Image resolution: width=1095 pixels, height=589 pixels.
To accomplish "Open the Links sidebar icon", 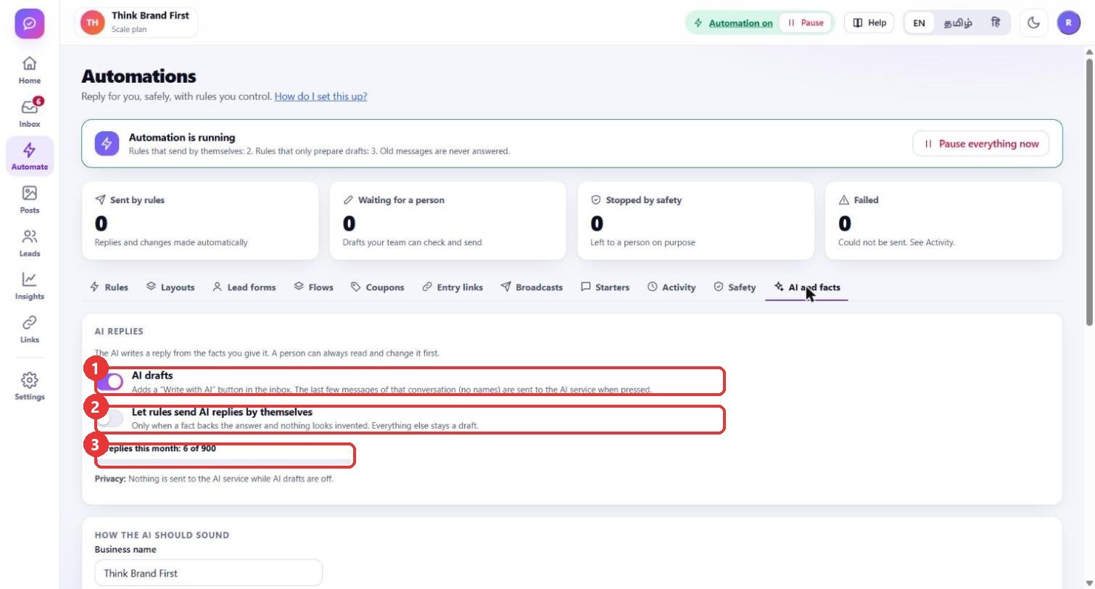I will point(30,329).
